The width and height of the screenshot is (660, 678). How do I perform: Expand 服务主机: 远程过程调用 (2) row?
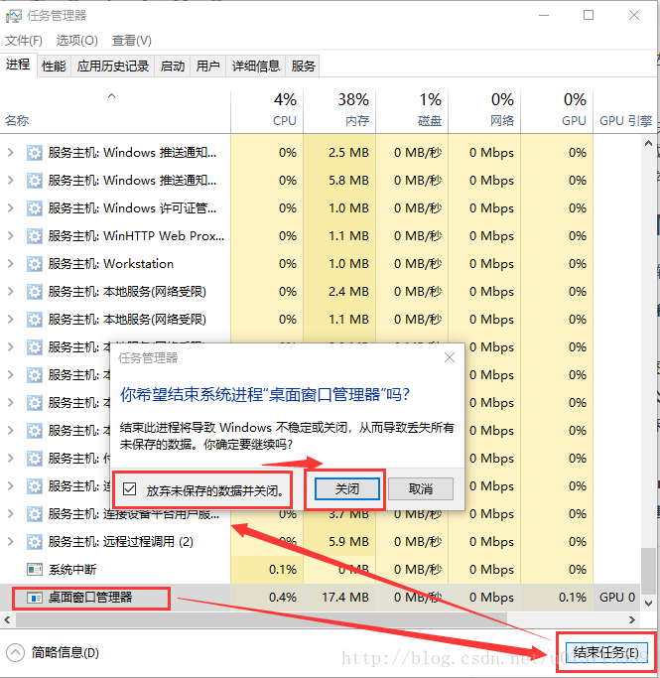coord(11,542)
